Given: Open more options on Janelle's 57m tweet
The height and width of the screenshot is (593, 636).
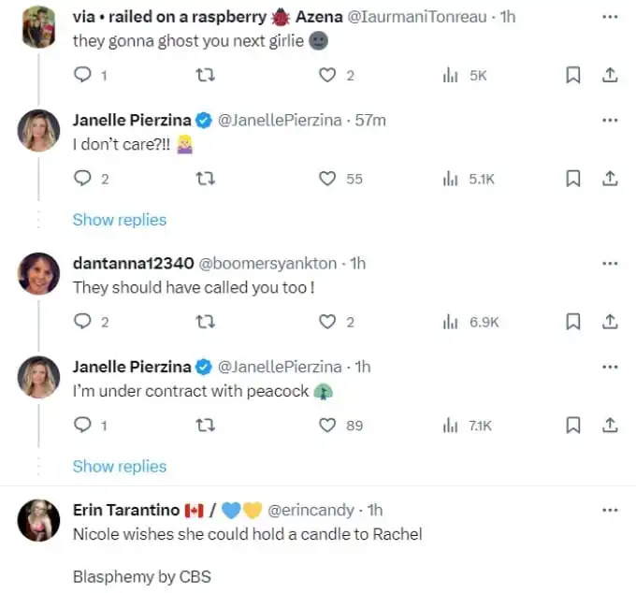Looking at the screenshot, I should pos(610,121).
